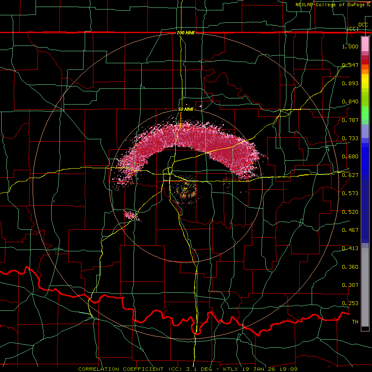
Task: Click the crimson segment of the color bar
Action: pos(365,57)
